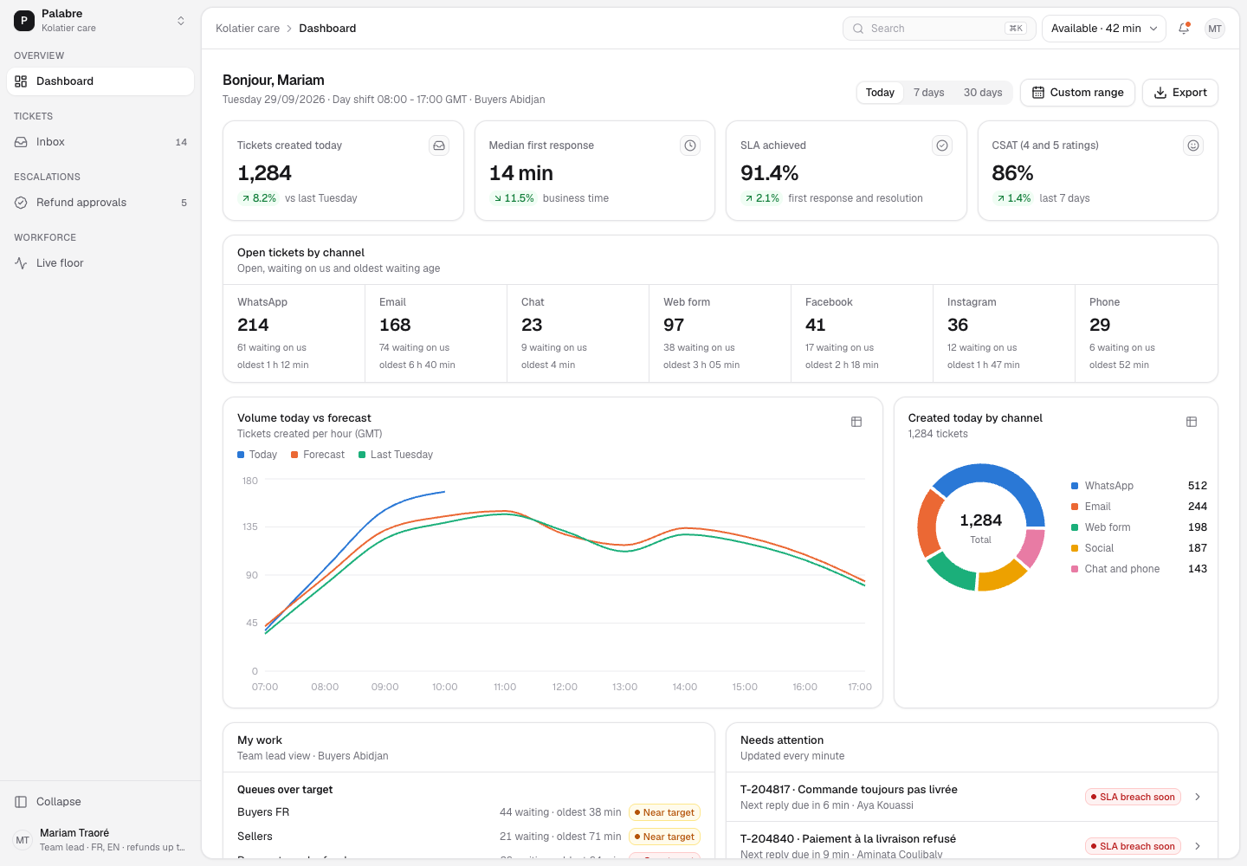The image size is (1247, 866).
Task: Switch to the 30 days range
Action: click(983, 93)
